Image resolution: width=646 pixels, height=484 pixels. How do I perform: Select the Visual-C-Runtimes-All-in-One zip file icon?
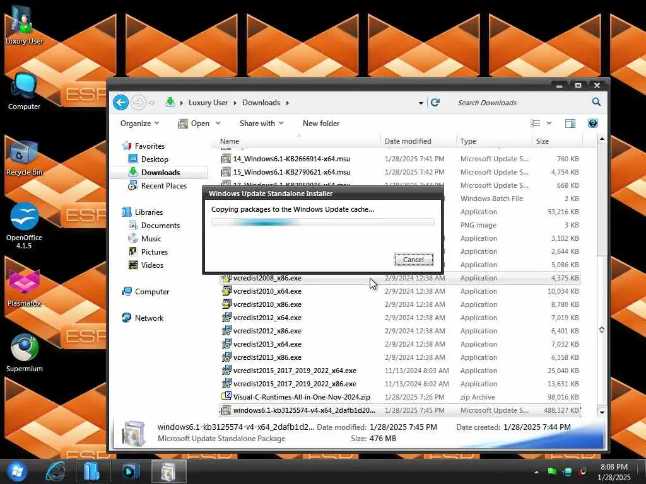click(226, 397)
